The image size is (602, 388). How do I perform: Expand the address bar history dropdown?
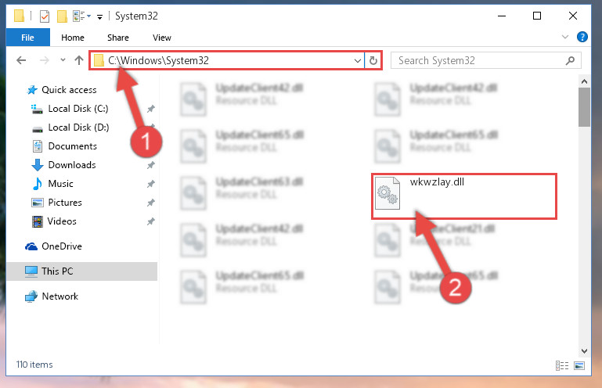[x=357, y=61]
